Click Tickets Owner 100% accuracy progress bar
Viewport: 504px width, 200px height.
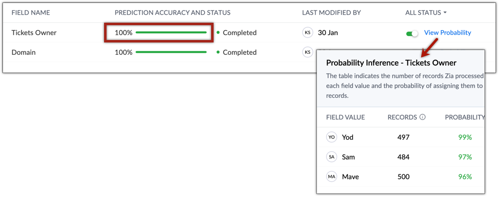(x=171, y=33)
